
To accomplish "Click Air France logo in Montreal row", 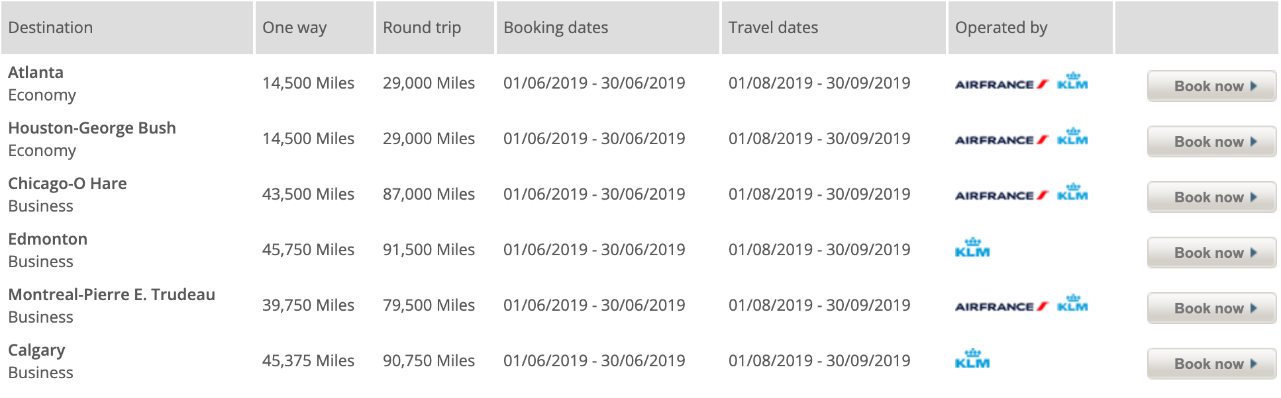I will click(1001, 306).
